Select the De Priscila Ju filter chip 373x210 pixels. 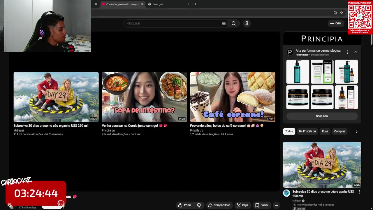pyautogui.click(x=307, y=131)
